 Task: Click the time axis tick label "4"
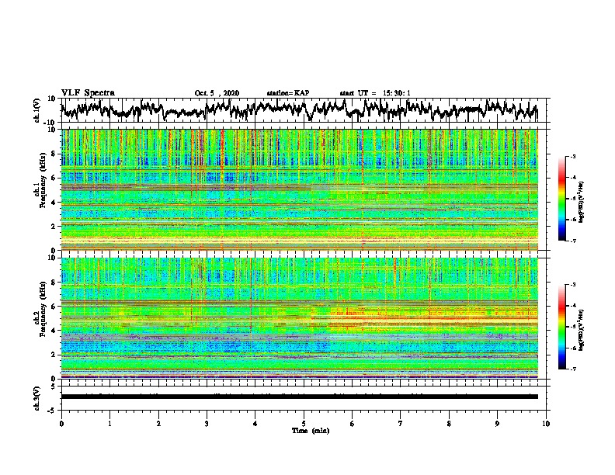click(255, 424)
